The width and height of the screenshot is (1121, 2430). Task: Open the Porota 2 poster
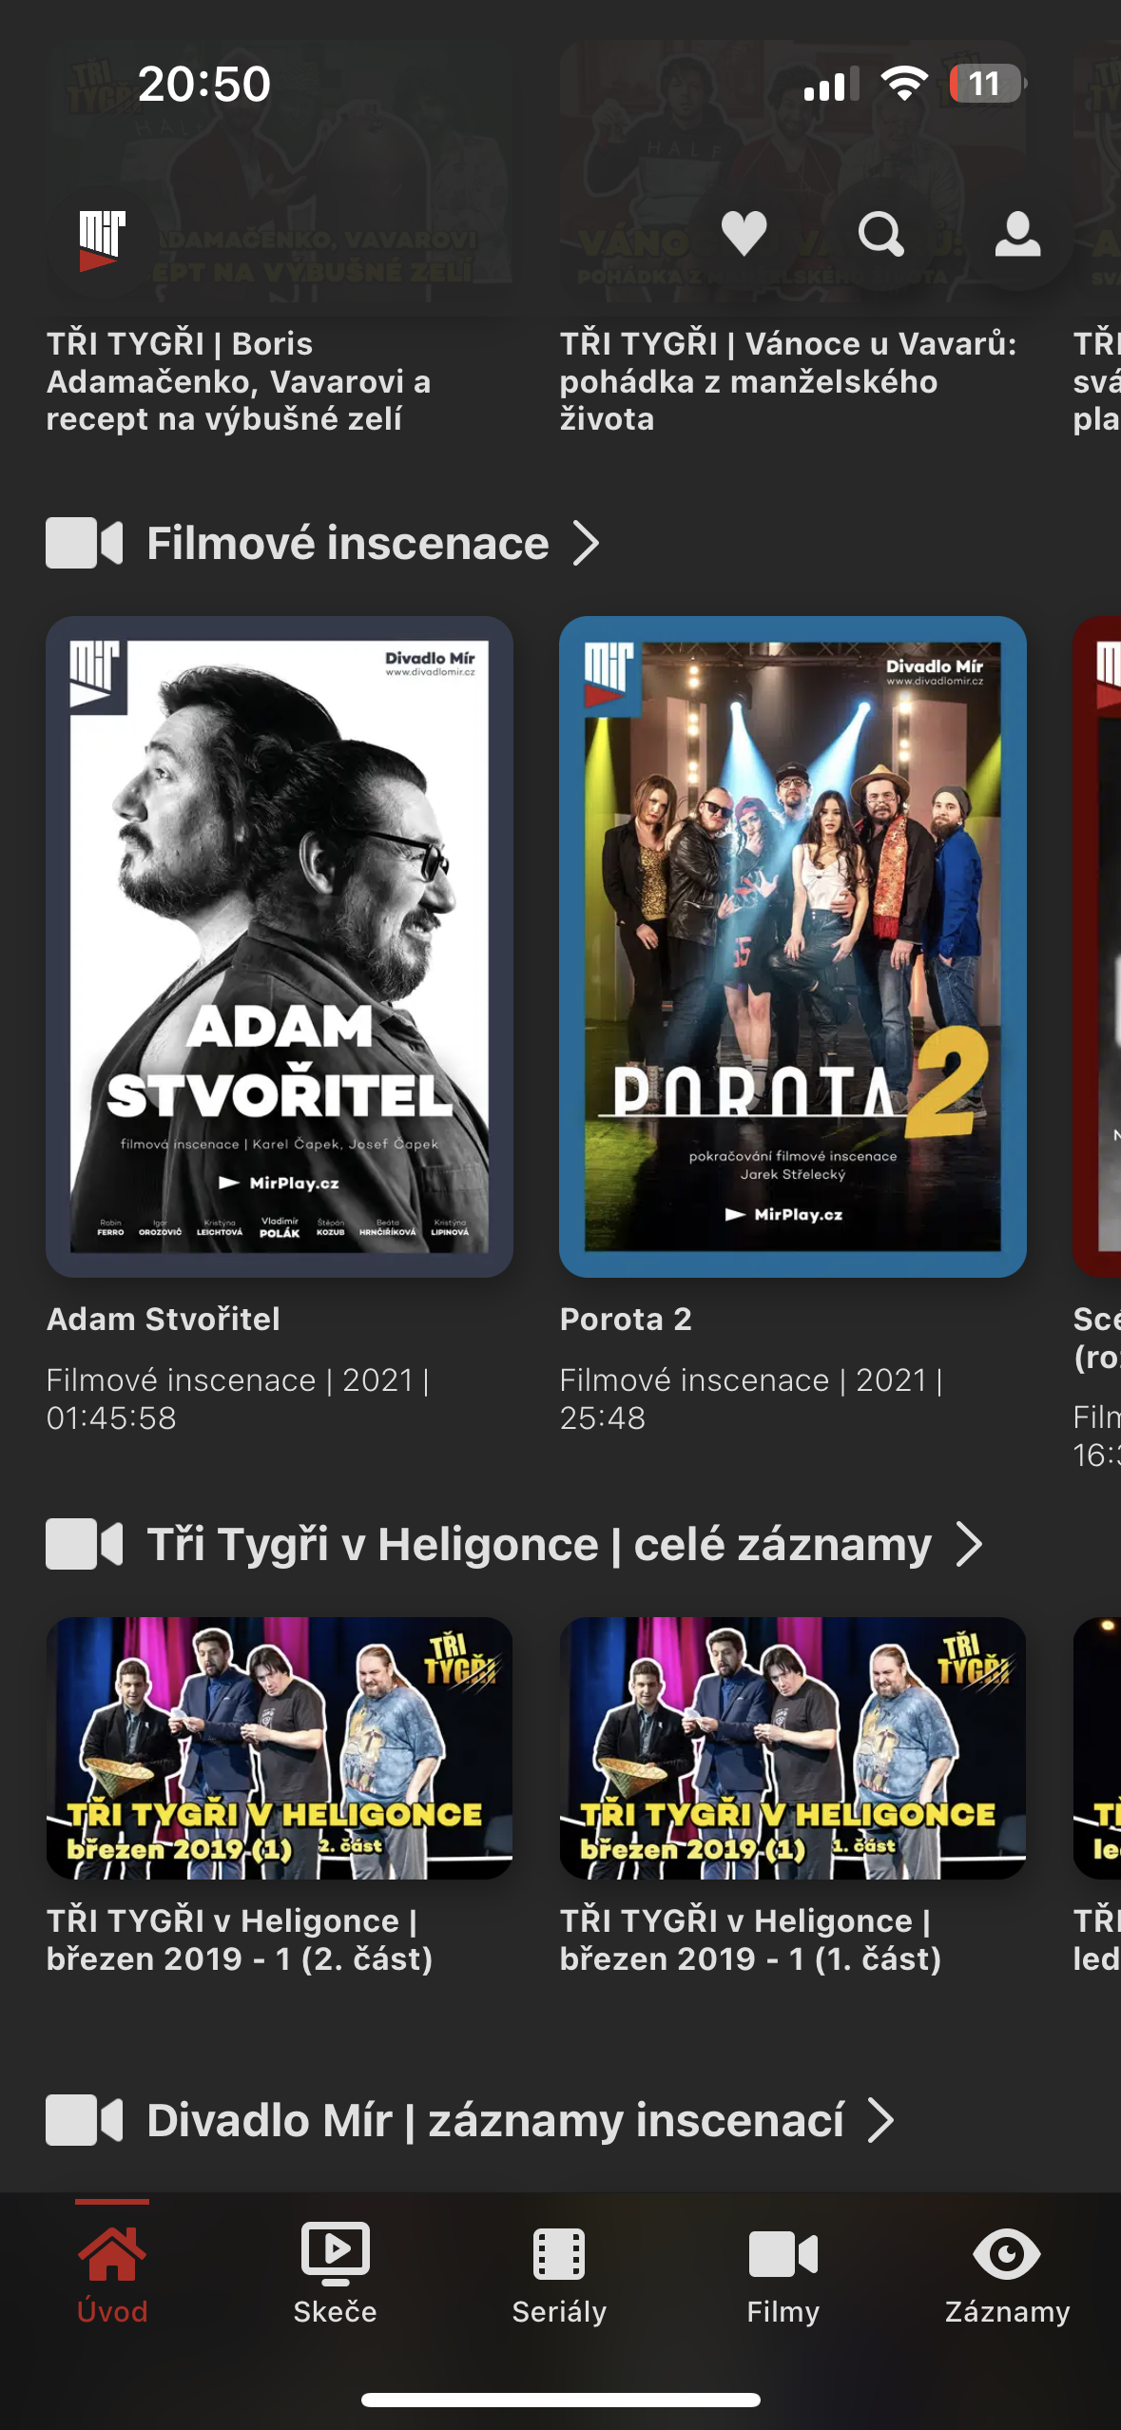pyautogui.click(x=793, y=946)
